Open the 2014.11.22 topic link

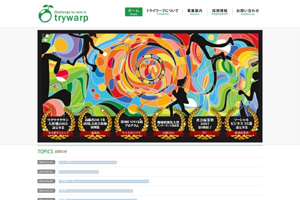[88, 162]
